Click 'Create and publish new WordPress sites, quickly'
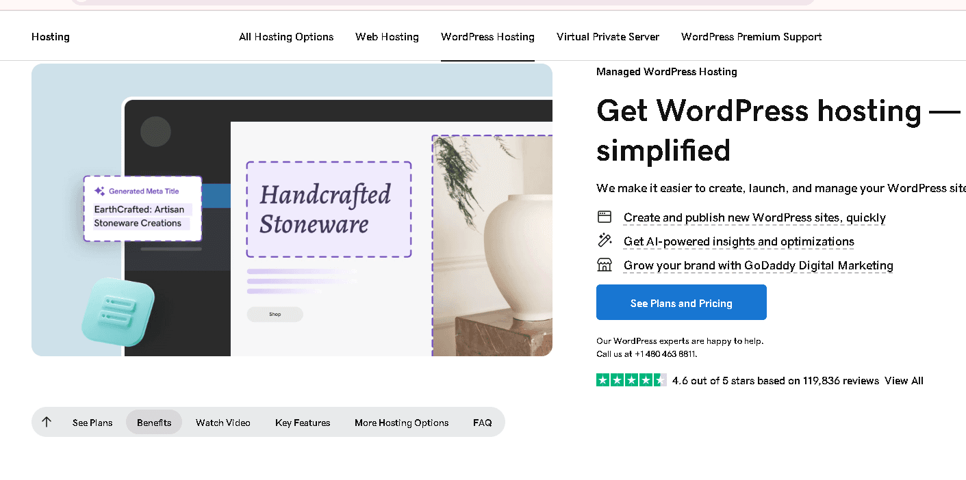 coord(754,217)
